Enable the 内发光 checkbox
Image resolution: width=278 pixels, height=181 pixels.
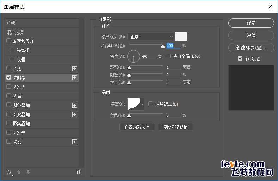coord(8,87)
